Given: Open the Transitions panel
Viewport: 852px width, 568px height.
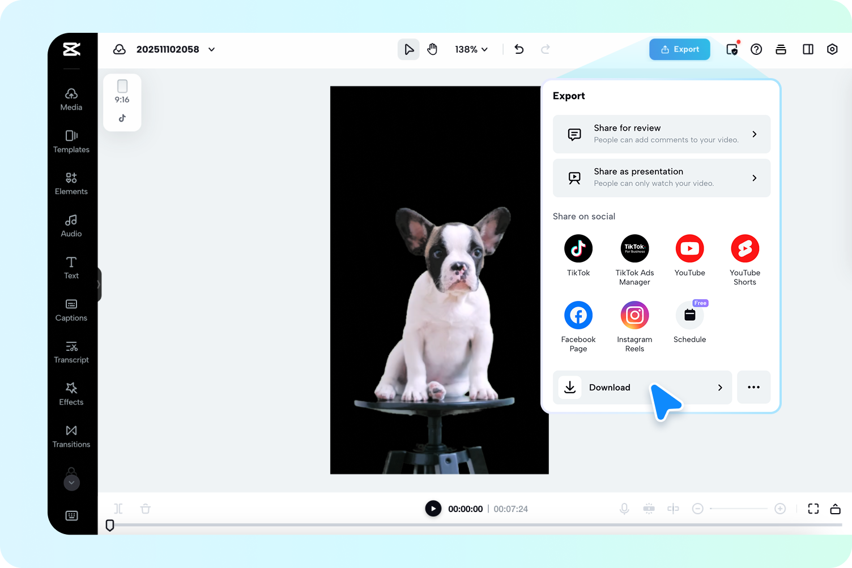Looking at the screenshot, I should click(71, 436).
